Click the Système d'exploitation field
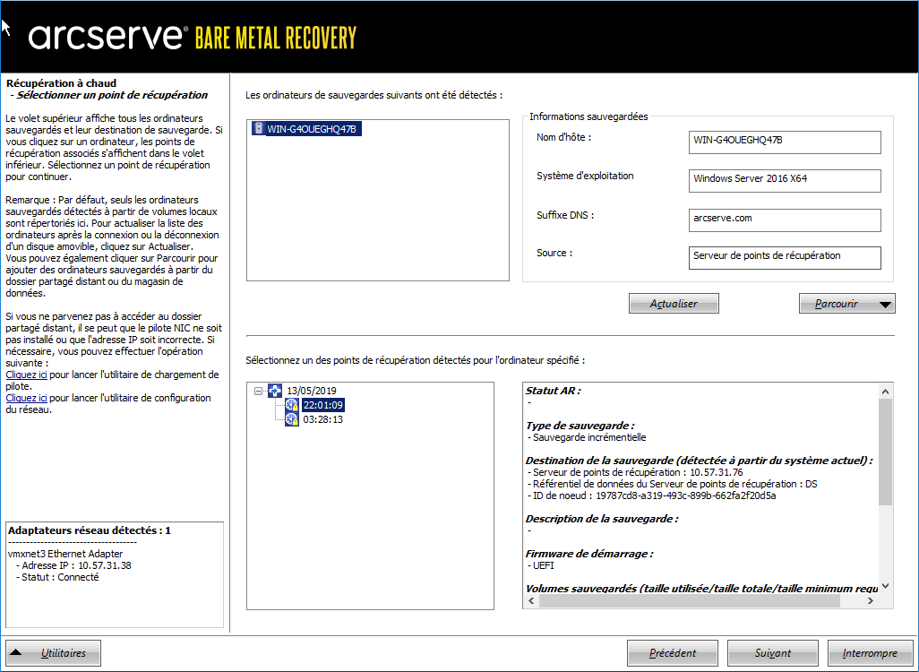The image size is (919, 672). point(785,181)
